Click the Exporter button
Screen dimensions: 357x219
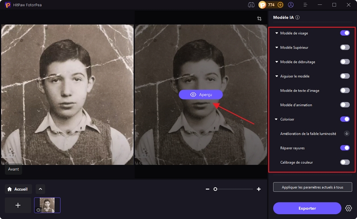click(307, 208)
